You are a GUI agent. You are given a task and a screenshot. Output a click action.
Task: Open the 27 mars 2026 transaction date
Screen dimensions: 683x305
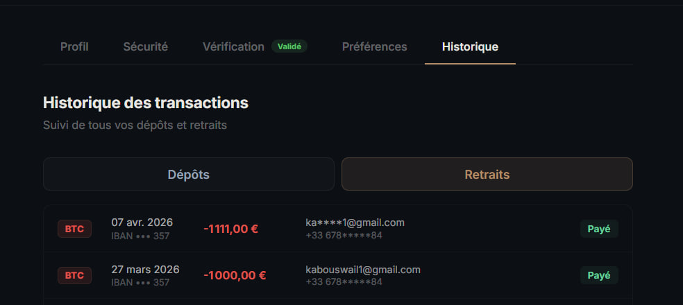pyautogui.click(x=145, y=270)
